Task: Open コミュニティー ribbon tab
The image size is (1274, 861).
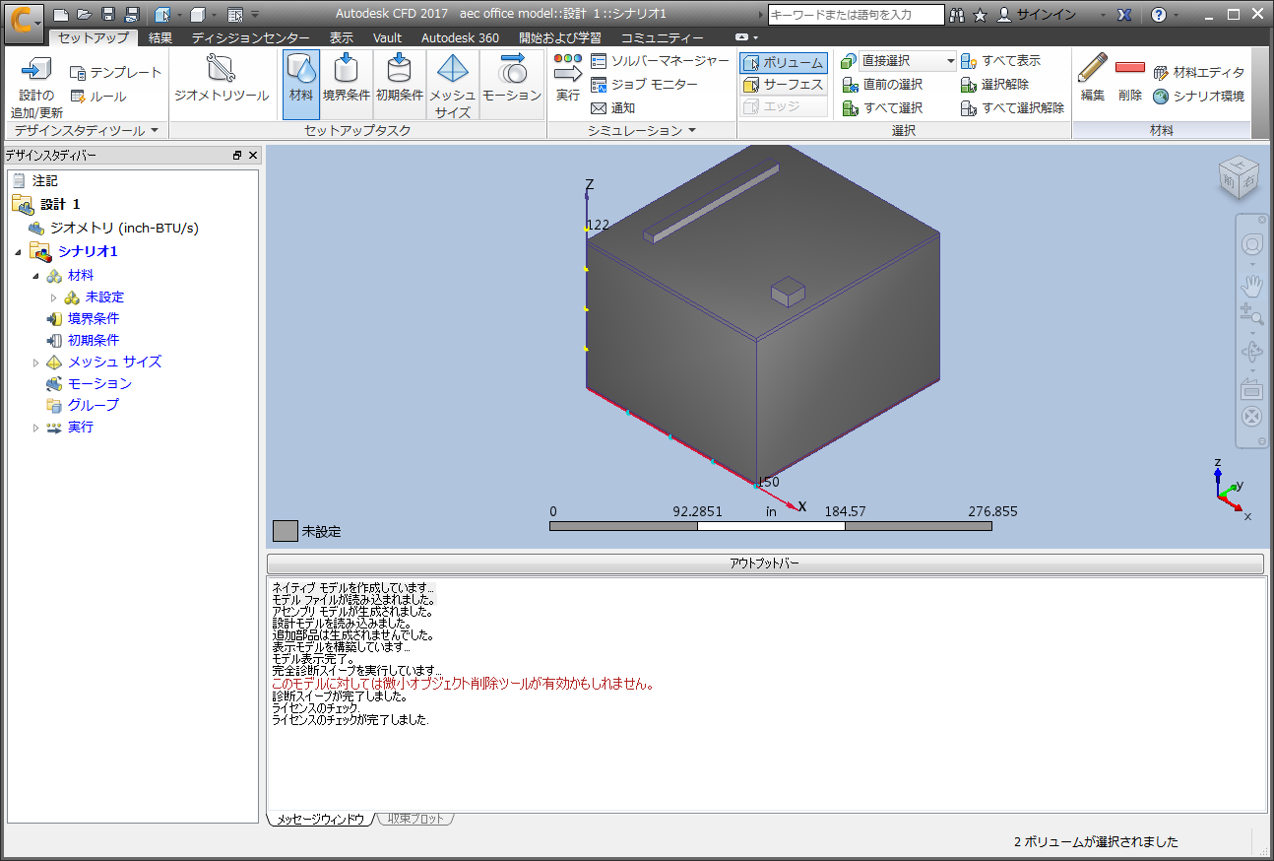Action: coord(662,37)
